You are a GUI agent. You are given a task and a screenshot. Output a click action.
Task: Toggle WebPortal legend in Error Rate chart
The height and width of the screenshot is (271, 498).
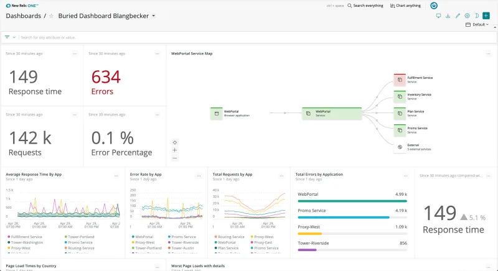143,237
